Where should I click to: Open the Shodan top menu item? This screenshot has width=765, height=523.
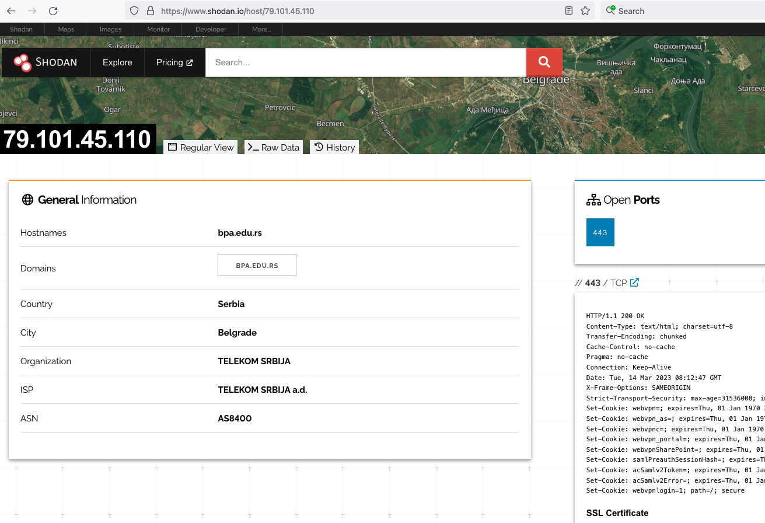point(21,29)
